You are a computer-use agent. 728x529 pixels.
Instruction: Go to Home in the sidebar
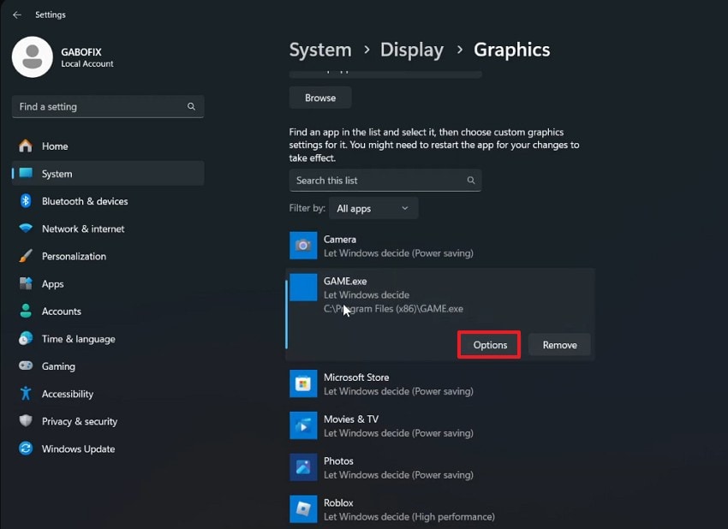pyautogui.click(x=56, y=146)
